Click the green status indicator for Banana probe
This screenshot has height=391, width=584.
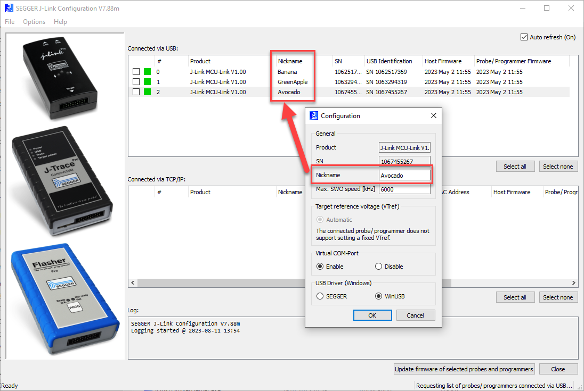point(148,72)
